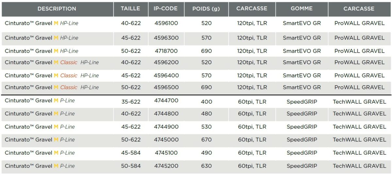Screen dimensions: 392x175
Task: Select IP-code value 4596500
Action: pyautogui.click(x=166, y=87)
